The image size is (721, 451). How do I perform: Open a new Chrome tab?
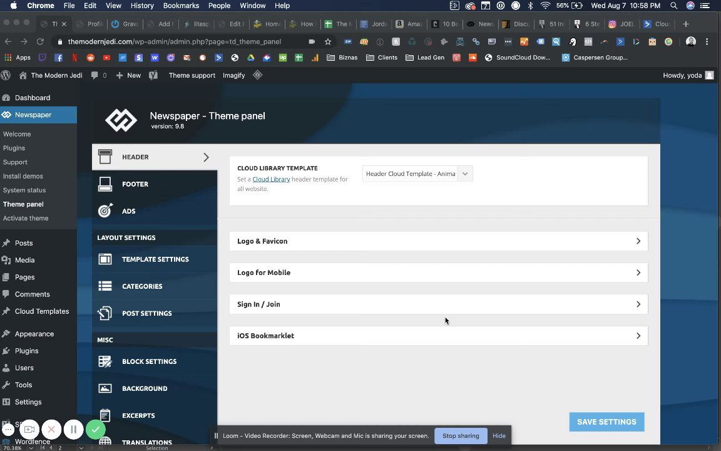pyautogui.click(x=685, y=24)
